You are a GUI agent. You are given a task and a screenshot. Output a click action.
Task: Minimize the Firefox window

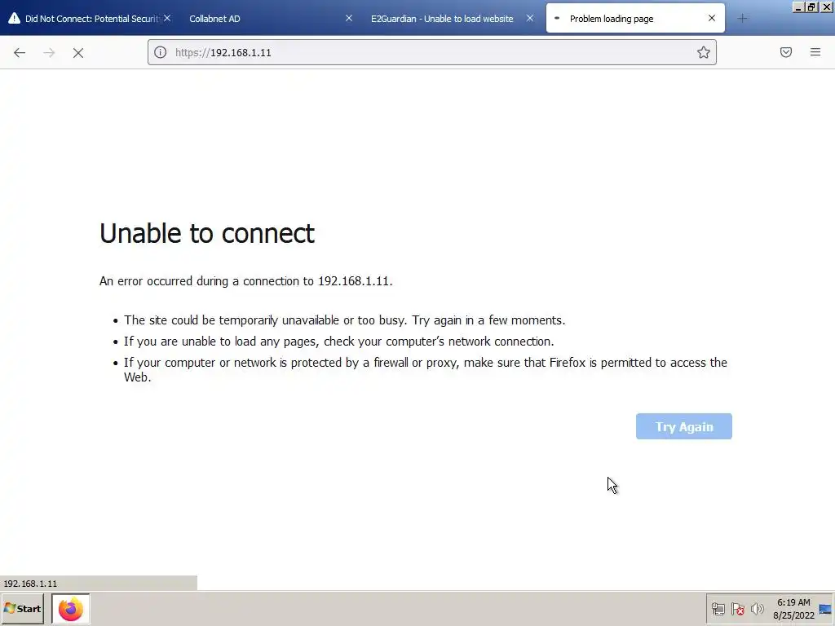click(x=798, y=7)
